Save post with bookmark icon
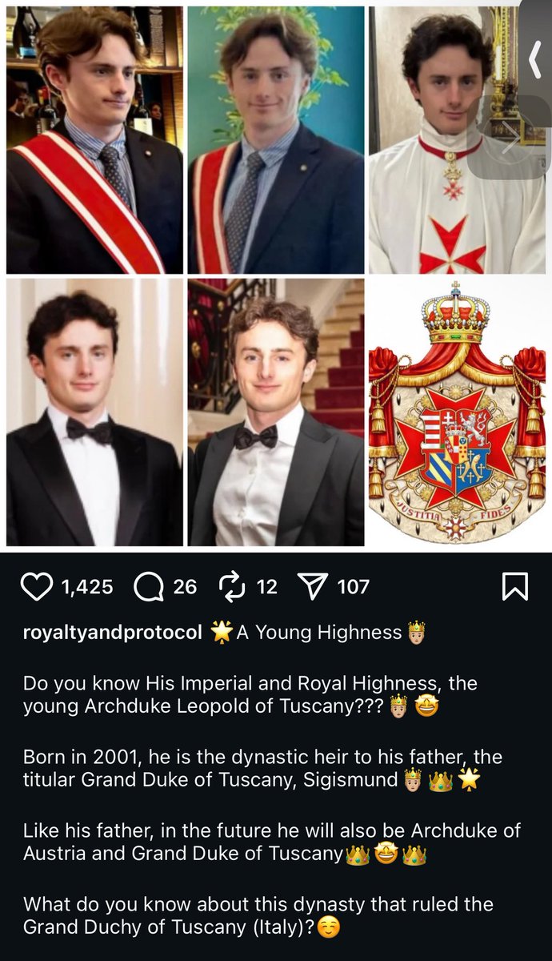 (x=514, y=587)
